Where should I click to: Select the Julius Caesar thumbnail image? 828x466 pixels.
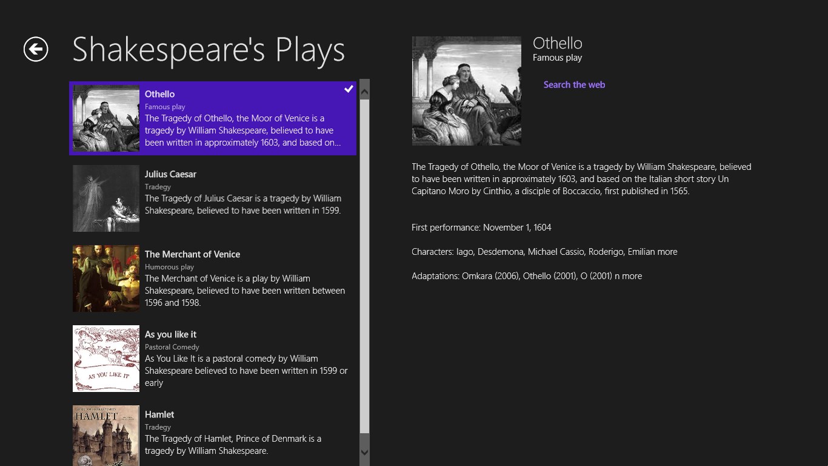[x=106, y=198]
